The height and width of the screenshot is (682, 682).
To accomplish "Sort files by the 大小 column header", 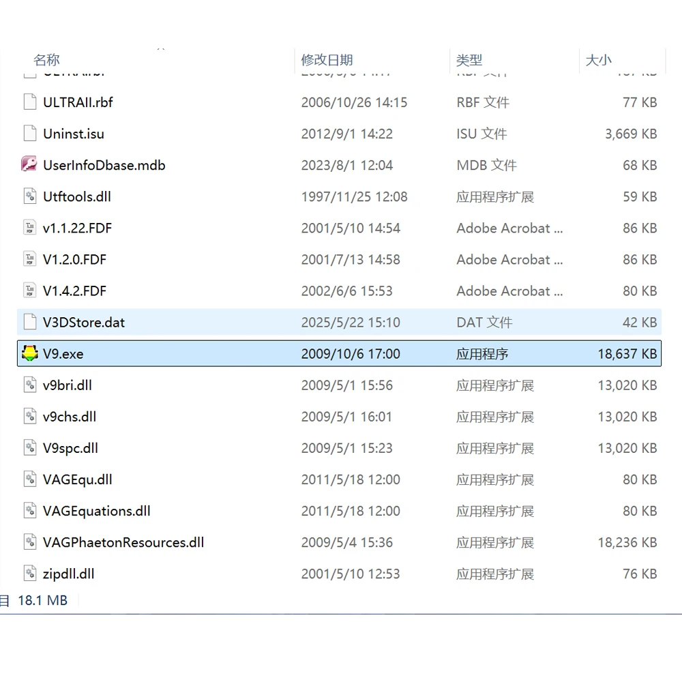I will click(x=599, y=60).
